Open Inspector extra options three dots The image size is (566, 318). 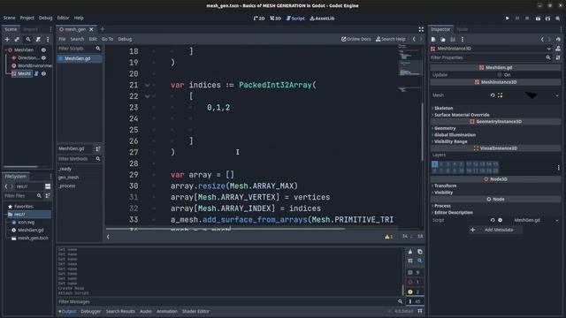(x=463, y=39)
